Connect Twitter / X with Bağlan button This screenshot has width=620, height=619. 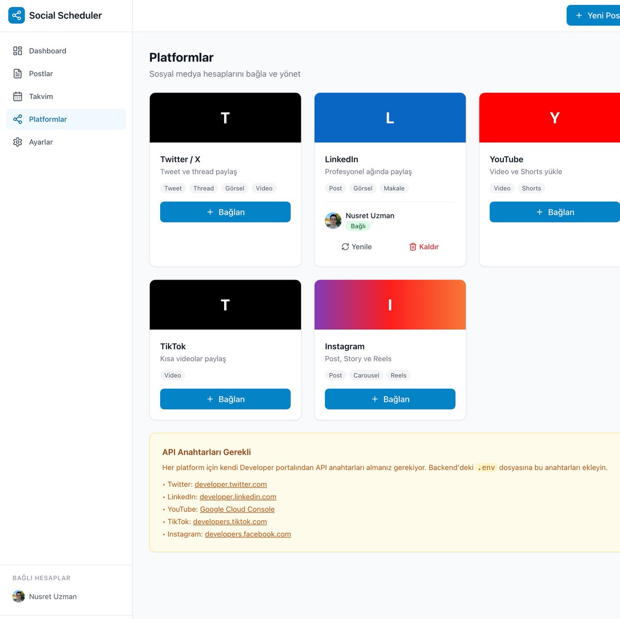(x=225, y=212)
